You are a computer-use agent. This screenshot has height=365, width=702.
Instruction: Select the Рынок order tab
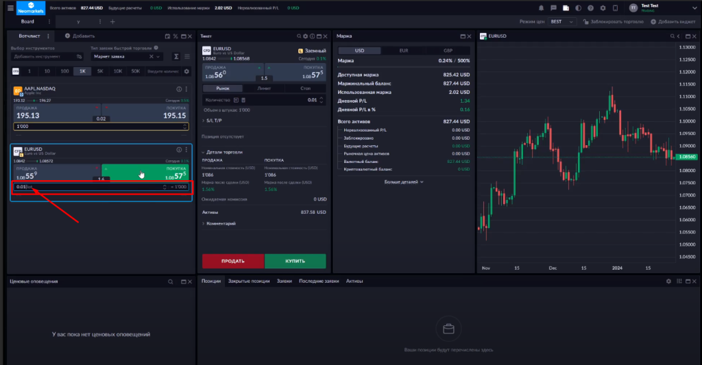[x=223, y=88]
